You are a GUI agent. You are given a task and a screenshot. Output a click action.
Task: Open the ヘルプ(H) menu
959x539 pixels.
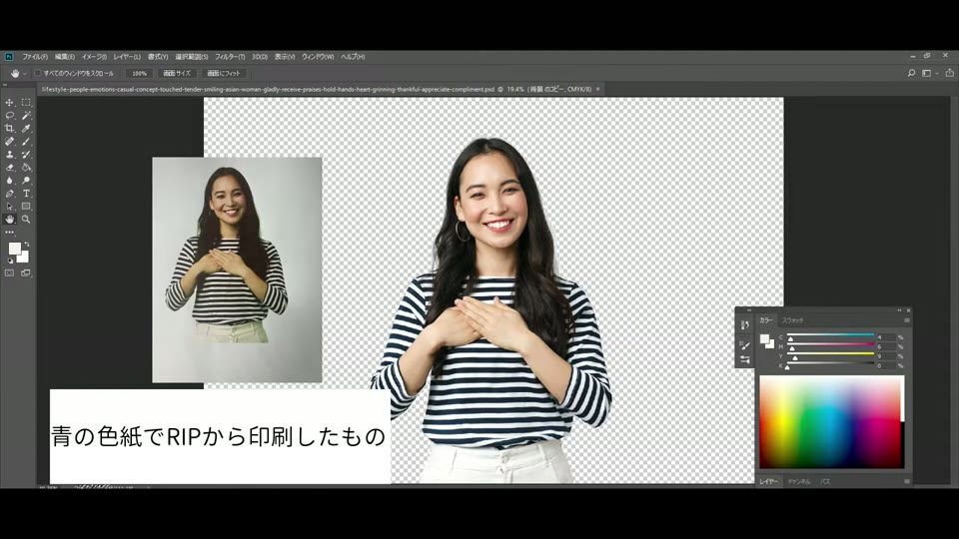pos(353,56)
